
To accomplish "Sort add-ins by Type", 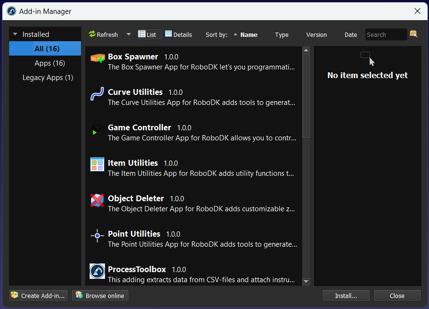I will (281, 34).
